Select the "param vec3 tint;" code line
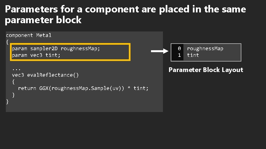The height and width of the screenshot is (149, 266). (36, 55)
